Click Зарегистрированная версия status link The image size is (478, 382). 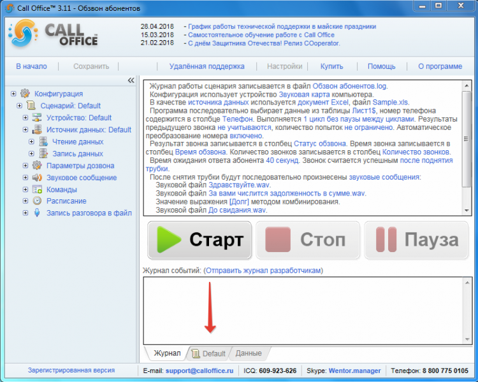click(71, 371)
